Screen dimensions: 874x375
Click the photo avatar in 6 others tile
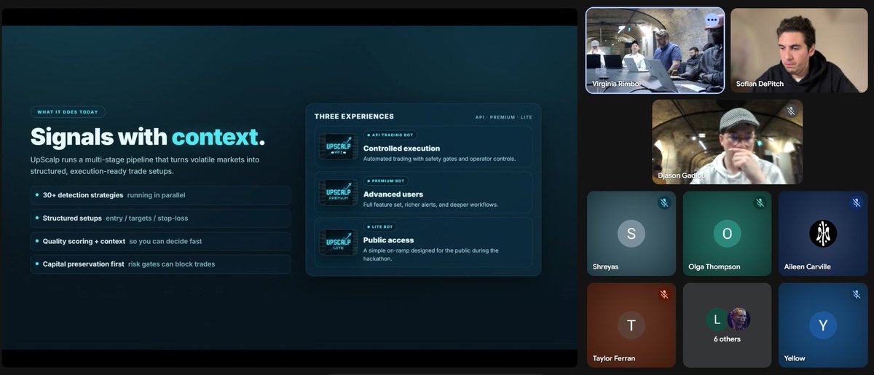pos(739,319)
